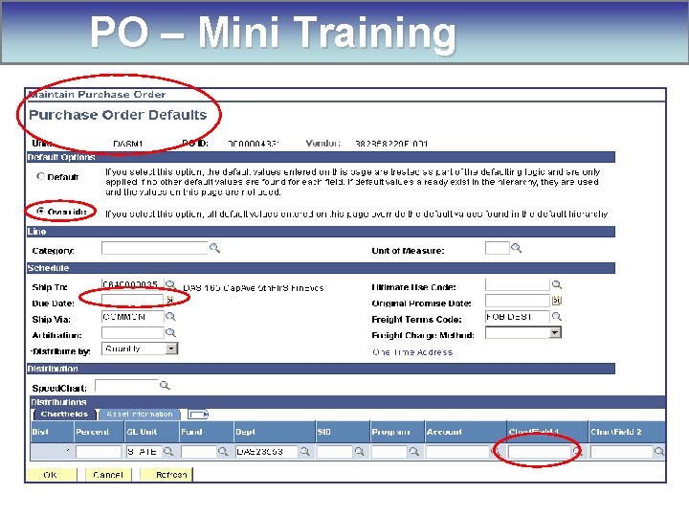This screenshot has width=689, height=517.
Task: Open Ship Via lookup magnifier
Action: click(x=170, y=317)
